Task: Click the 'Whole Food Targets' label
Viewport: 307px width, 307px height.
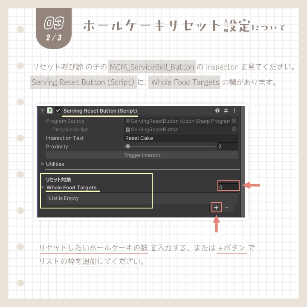Action: coord(72,187)
